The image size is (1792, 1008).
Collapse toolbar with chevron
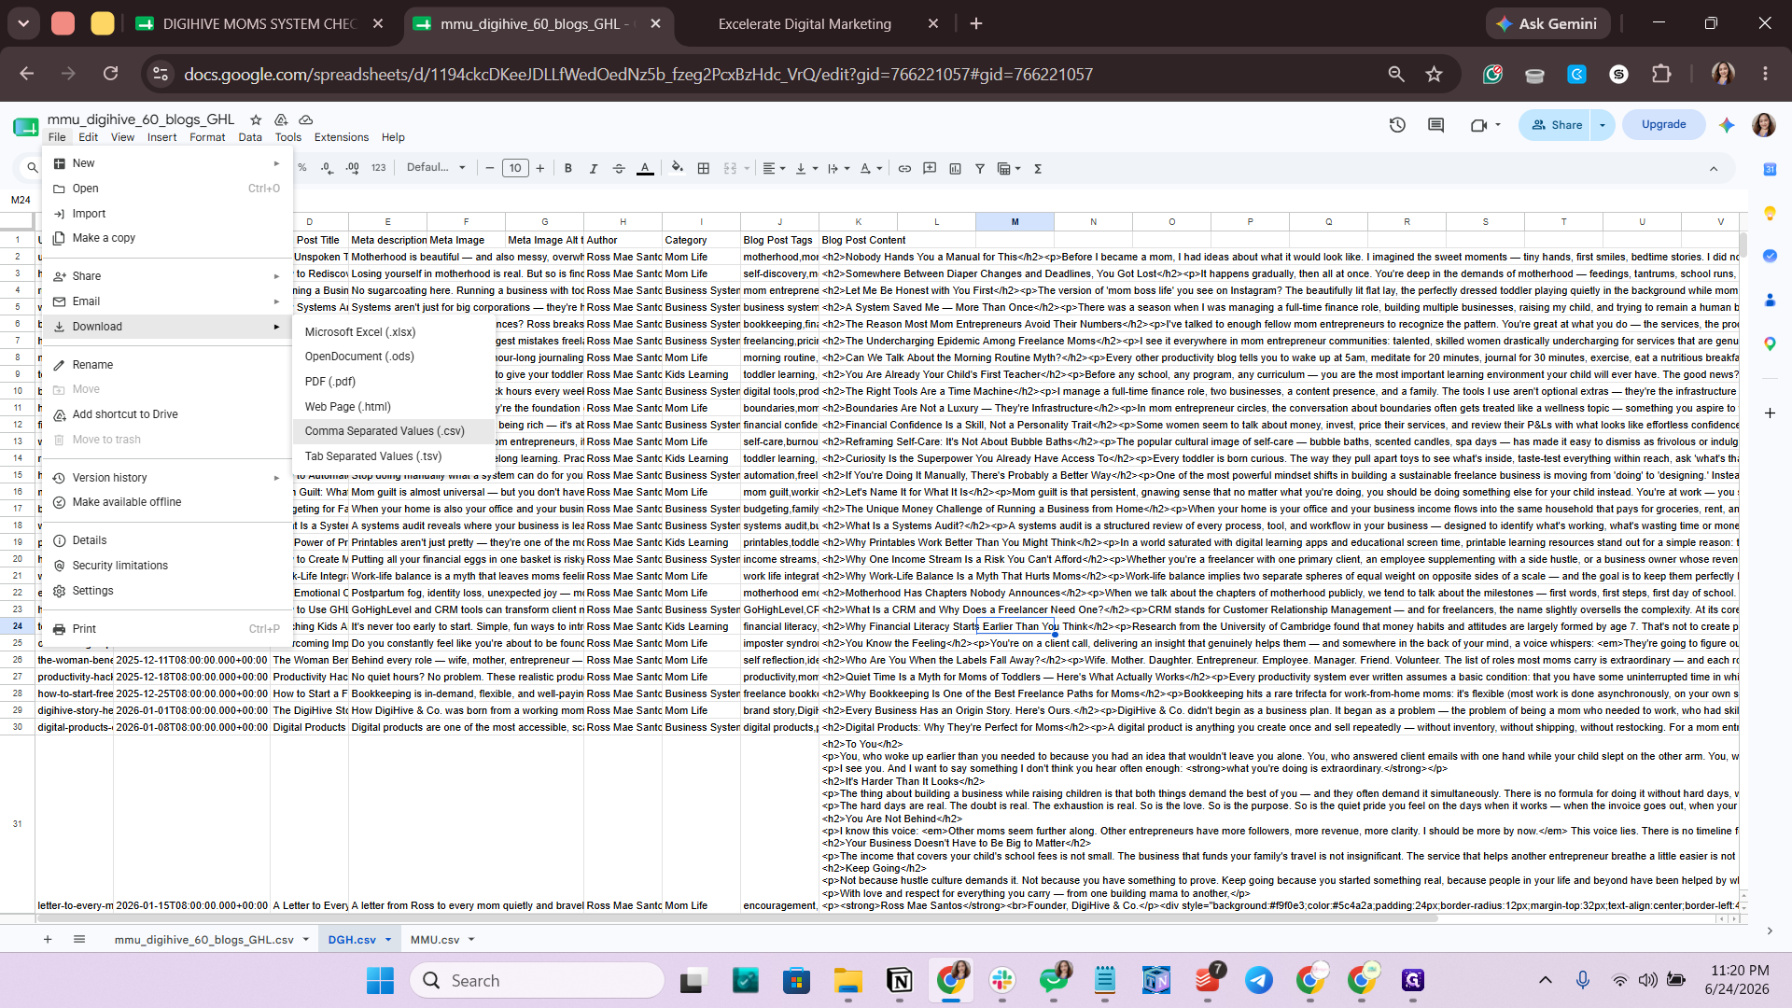1714,169
